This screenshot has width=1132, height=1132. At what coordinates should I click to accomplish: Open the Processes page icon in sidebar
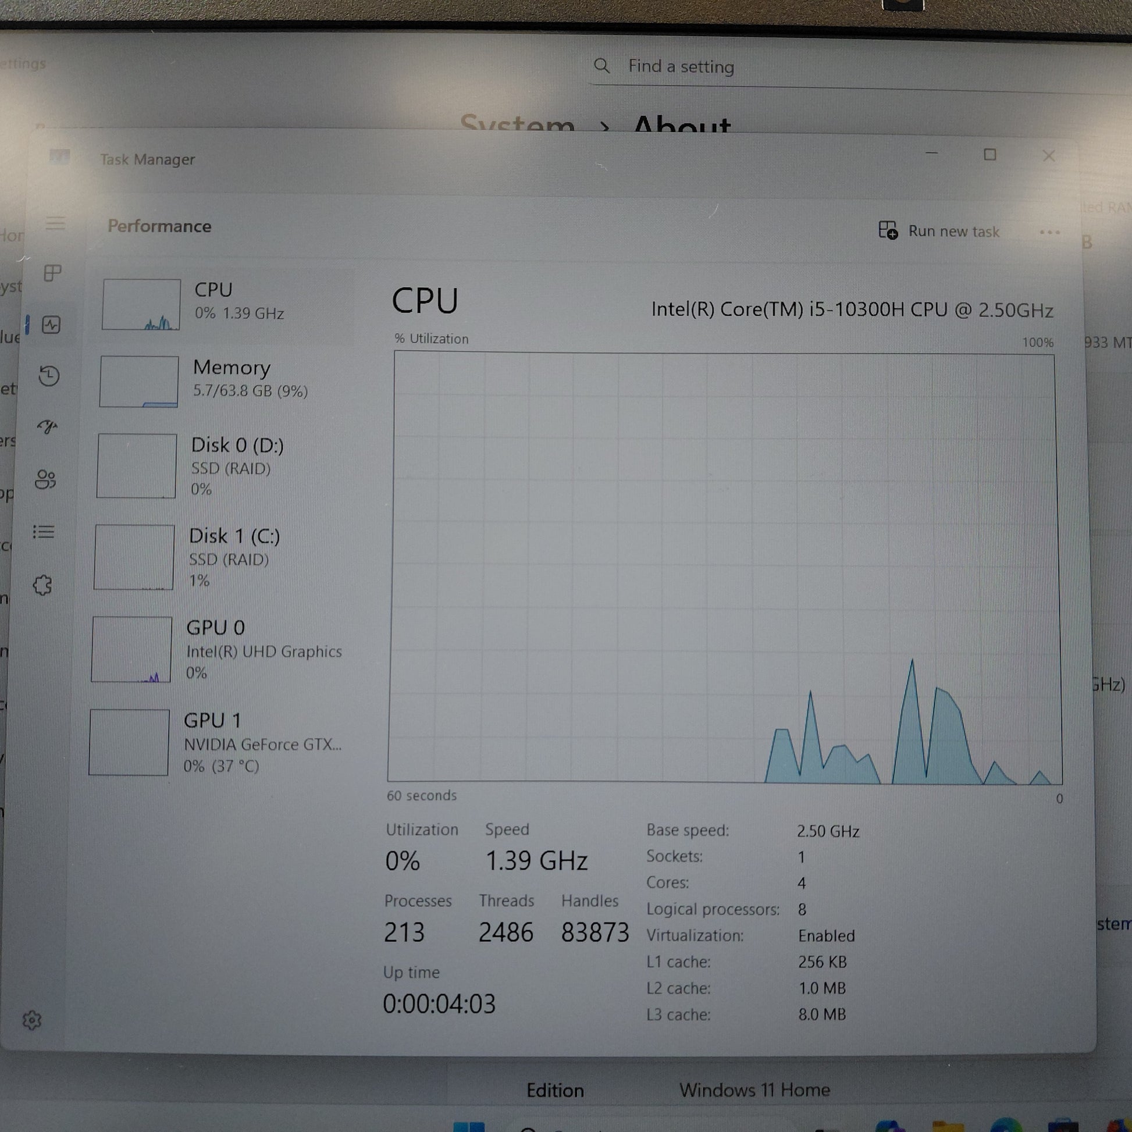[x=52, y=273]
